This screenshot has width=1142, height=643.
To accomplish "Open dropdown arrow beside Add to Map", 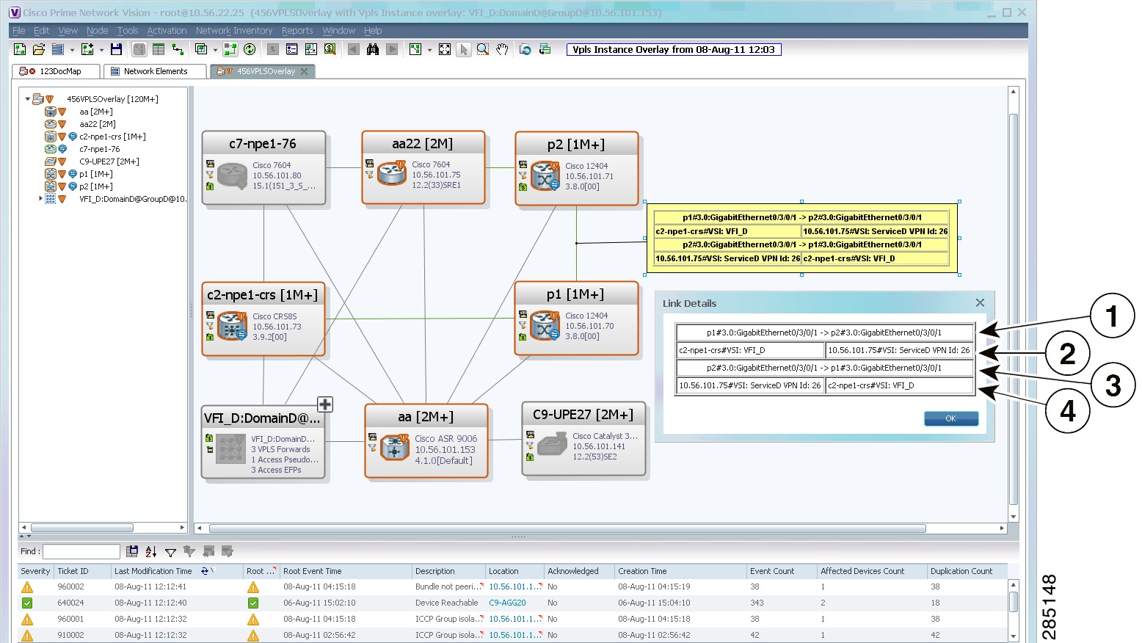I will tap(101, 50).
